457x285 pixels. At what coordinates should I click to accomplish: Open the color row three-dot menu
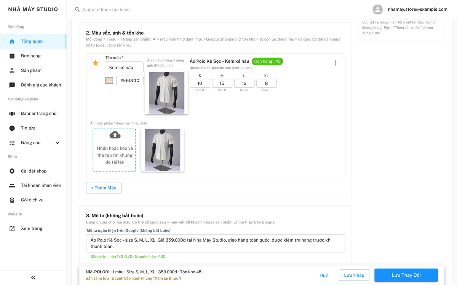pos(336,63)
